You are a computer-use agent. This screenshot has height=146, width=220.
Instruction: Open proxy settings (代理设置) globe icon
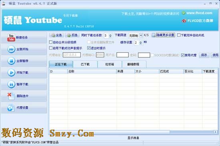(11, 108)
